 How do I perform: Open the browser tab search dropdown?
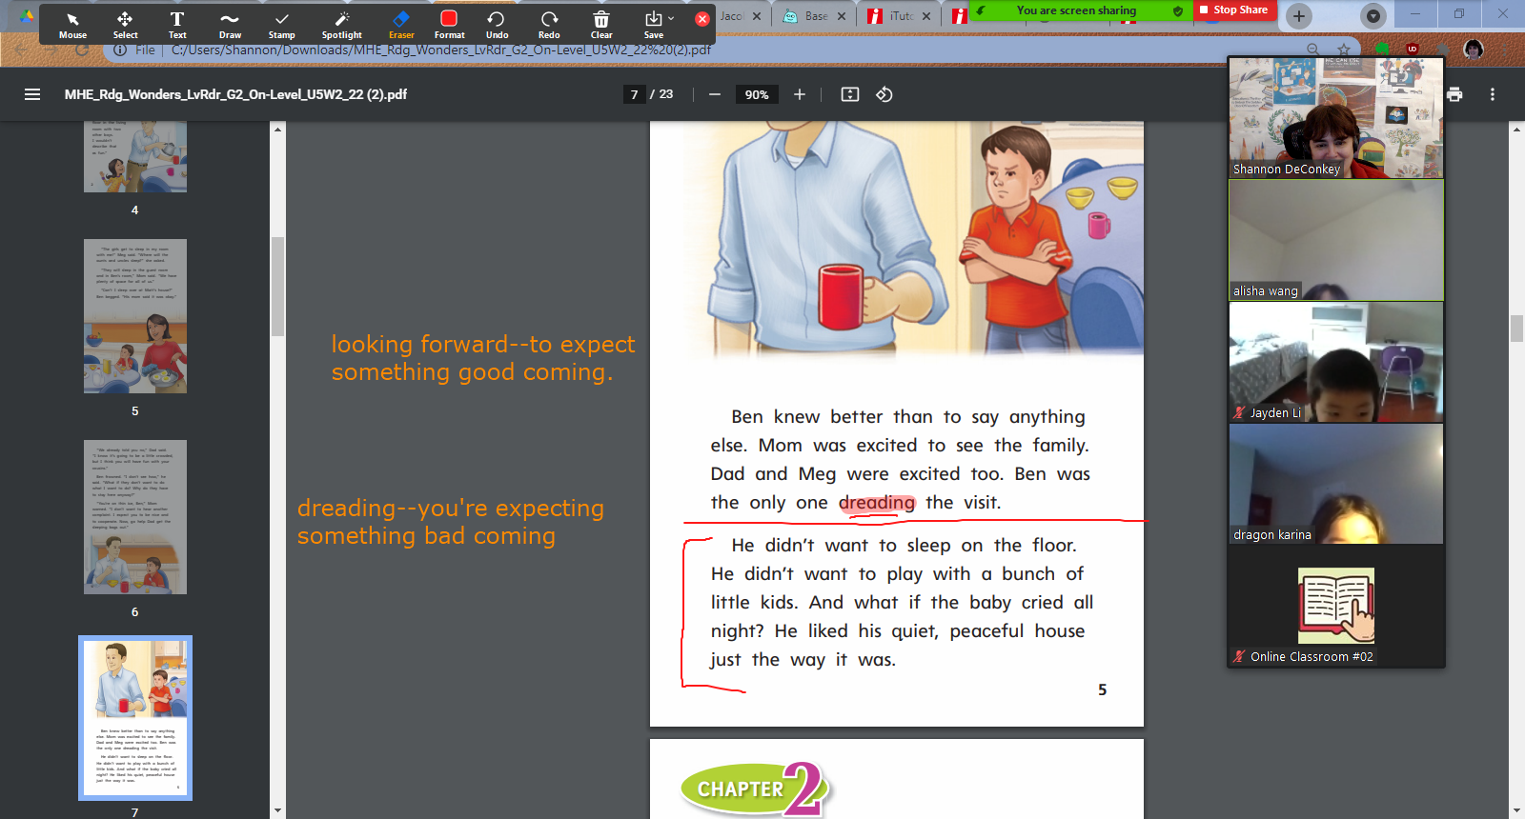pos(1373,15)
